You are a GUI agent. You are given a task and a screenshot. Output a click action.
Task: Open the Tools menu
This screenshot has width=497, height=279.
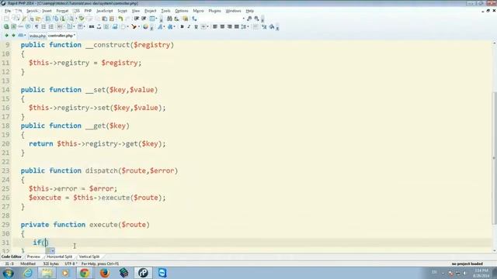(x=165, y=11)
